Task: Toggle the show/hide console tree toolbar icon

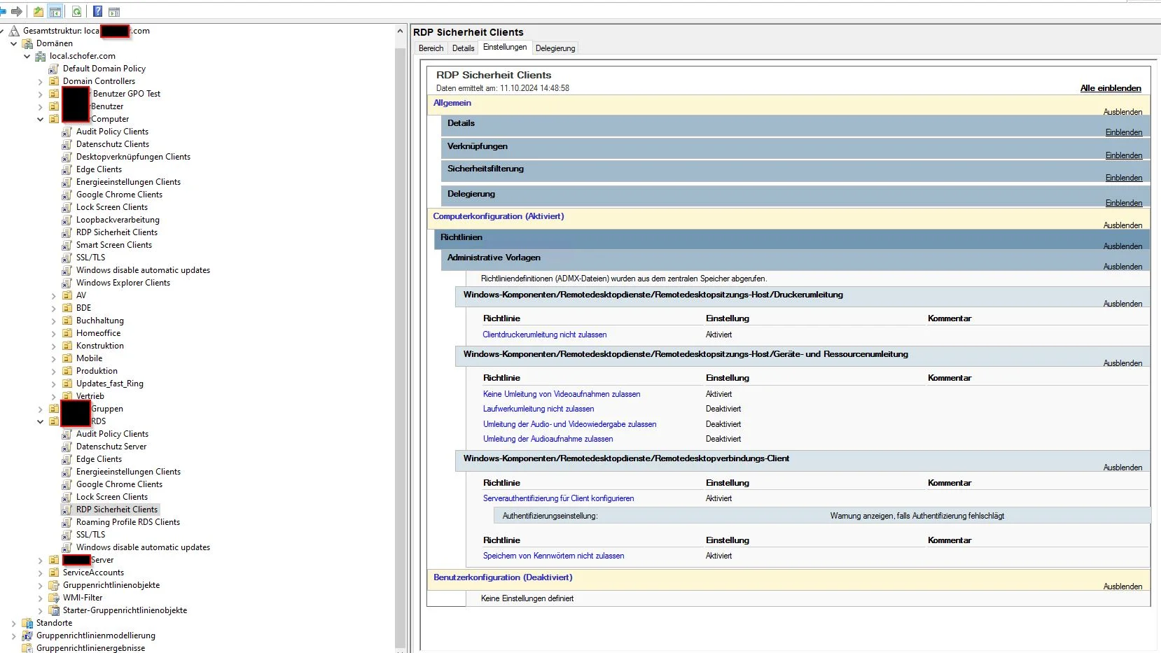Action: (x=55, y=11)
